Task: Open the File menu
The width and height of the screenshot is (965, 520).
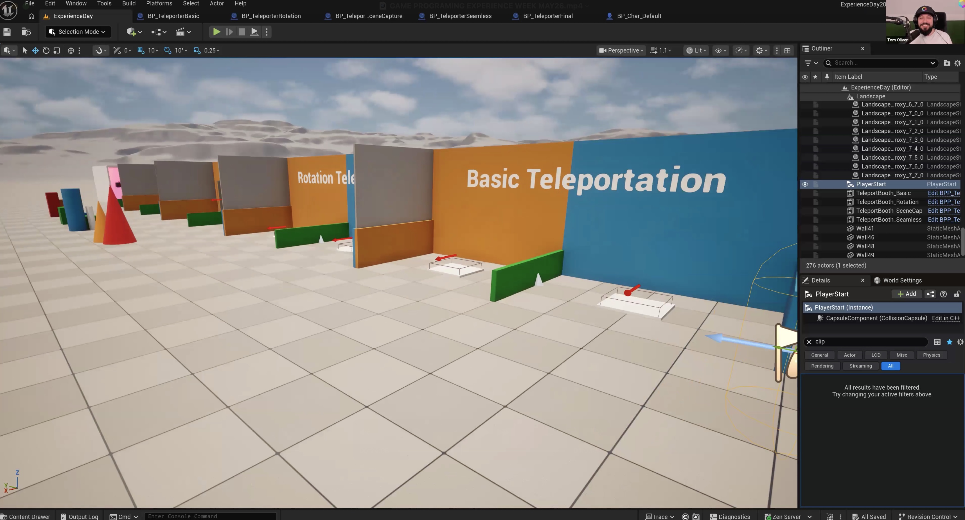Action: coord(30,3)
